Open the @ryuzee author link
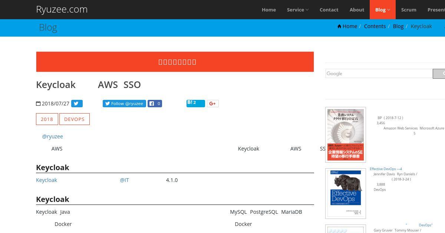This screenshot has height=233, width=445. [x=52, y=136]
